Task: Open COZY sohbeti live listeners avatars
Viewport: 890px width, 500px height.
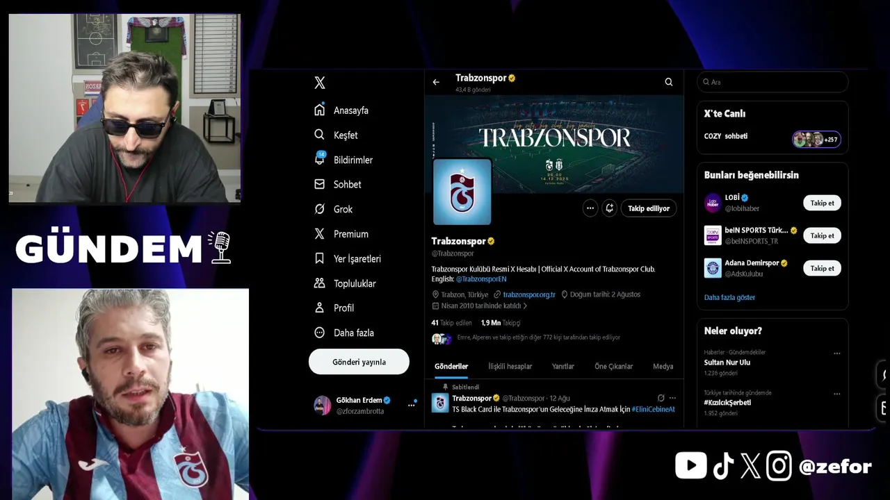Action: [817, 139]
